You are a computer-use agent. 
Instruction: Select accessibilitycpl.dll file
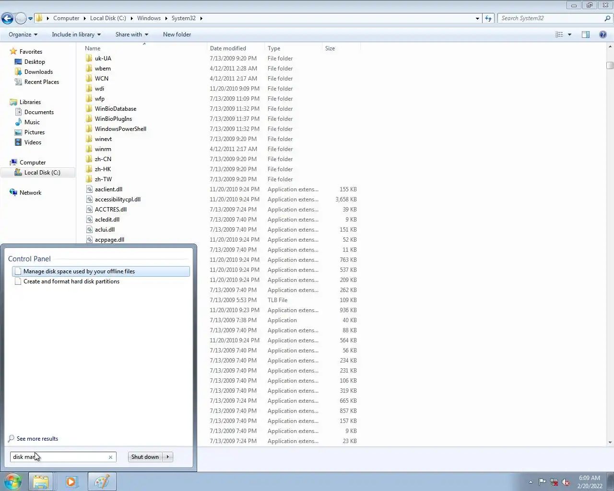pyautogui.click(x=118, y=199)
